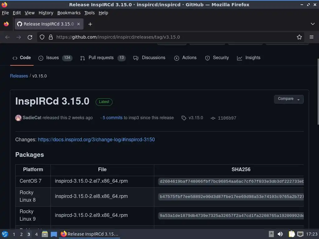Viewport: 319px width, 239px height.
Task: Bookmark this page with the star icon
Action: coord(299,37)
